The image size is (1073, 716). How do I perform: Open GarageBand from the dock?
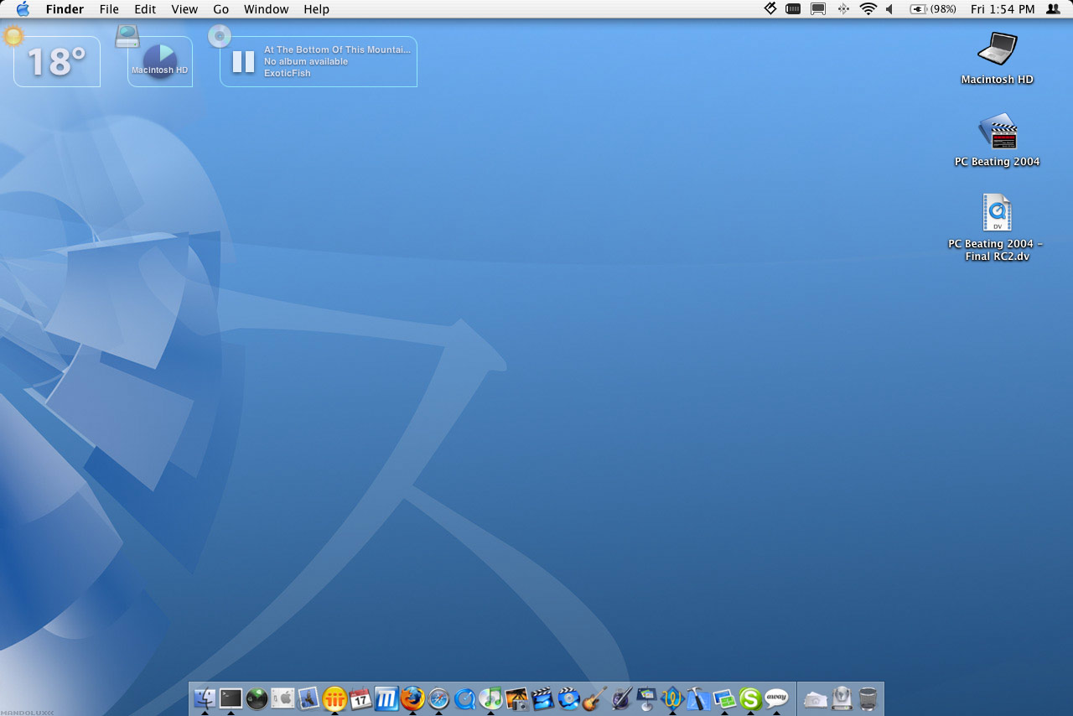point(594,698)
